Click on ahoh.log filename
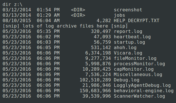176x103 pixels. click(x=125, y=48)
